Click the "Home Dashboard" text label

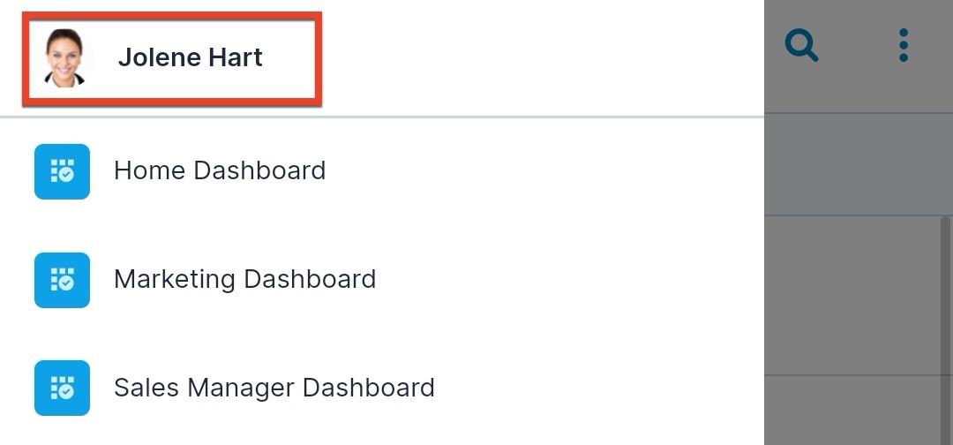(220, 170)
